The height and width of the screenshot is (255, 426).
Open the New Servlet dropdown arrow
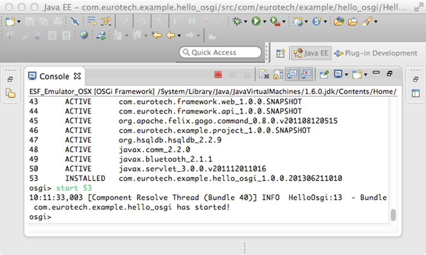[325, 22]
